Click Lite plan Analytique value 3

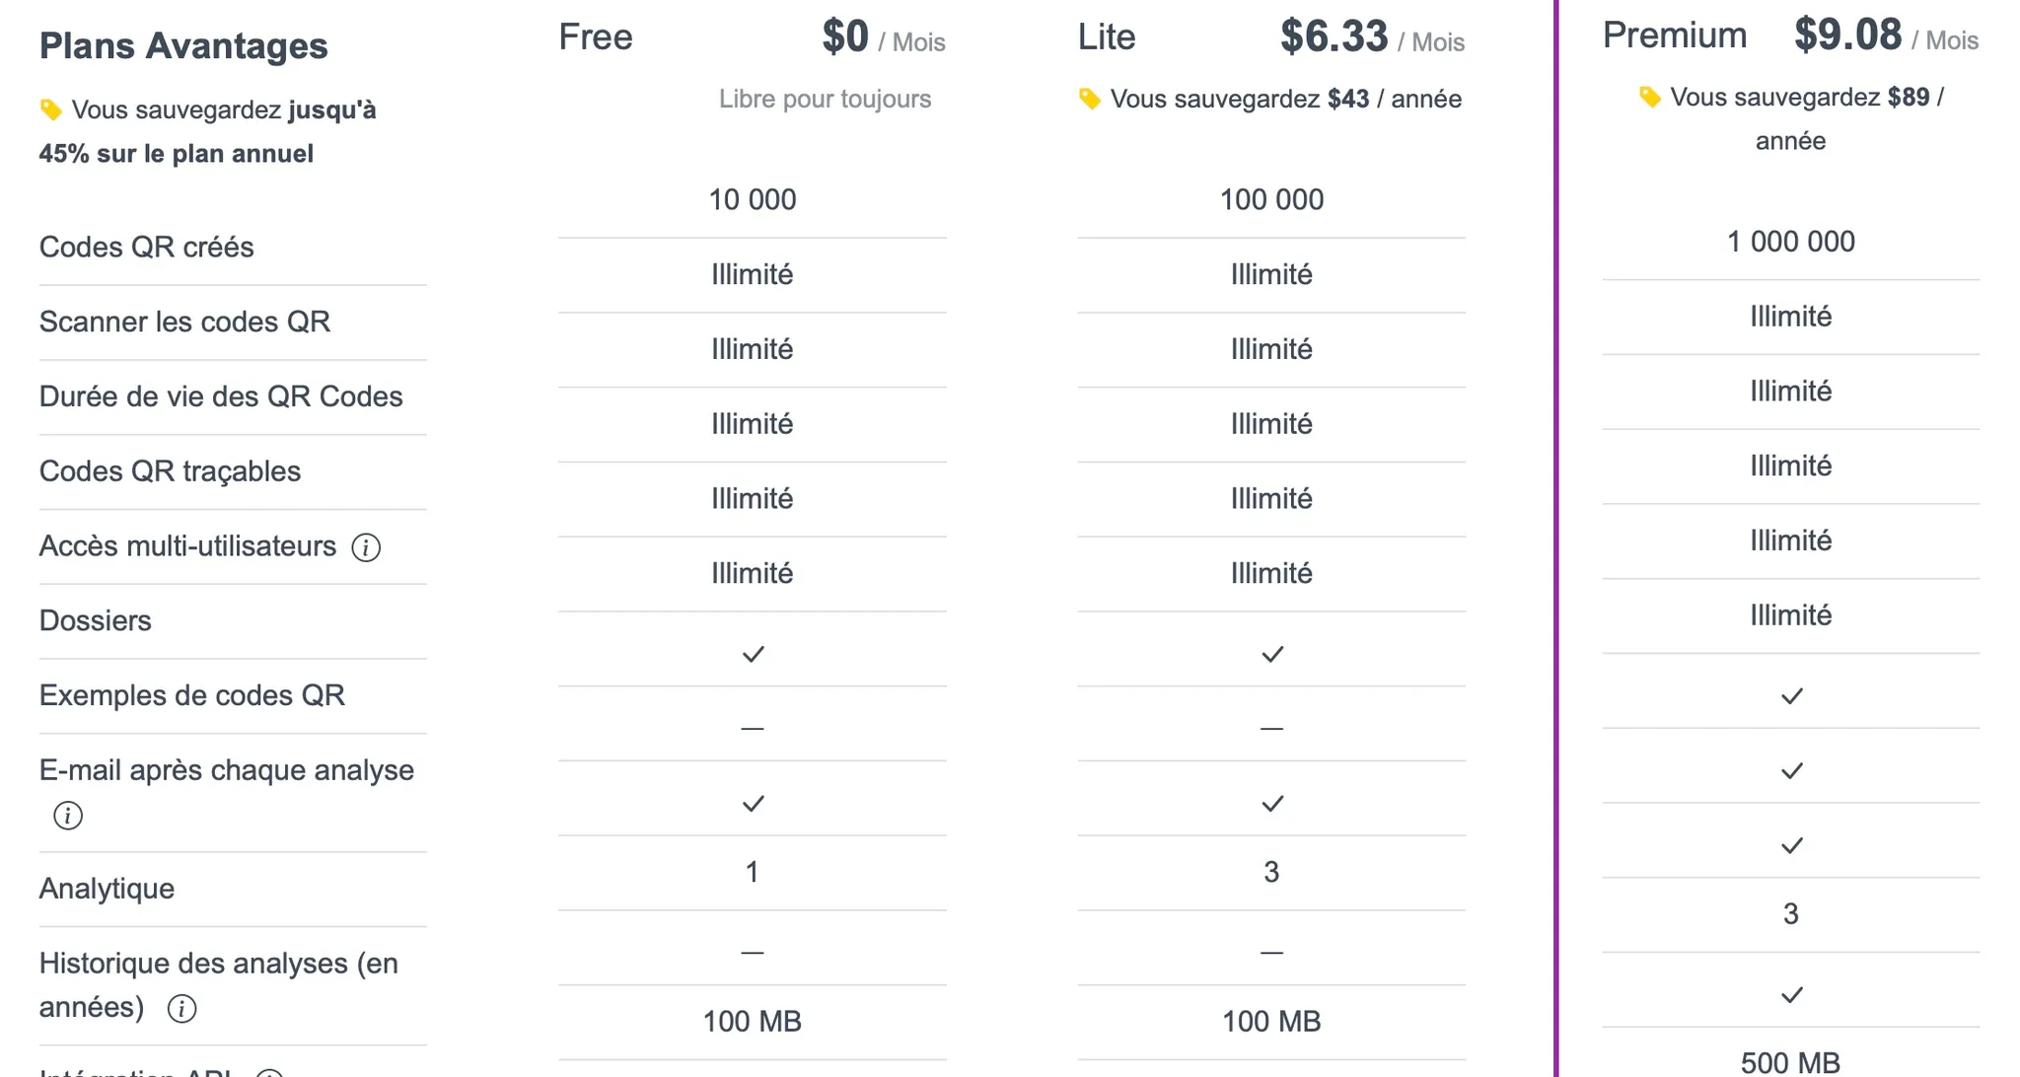click(1271, 872)
